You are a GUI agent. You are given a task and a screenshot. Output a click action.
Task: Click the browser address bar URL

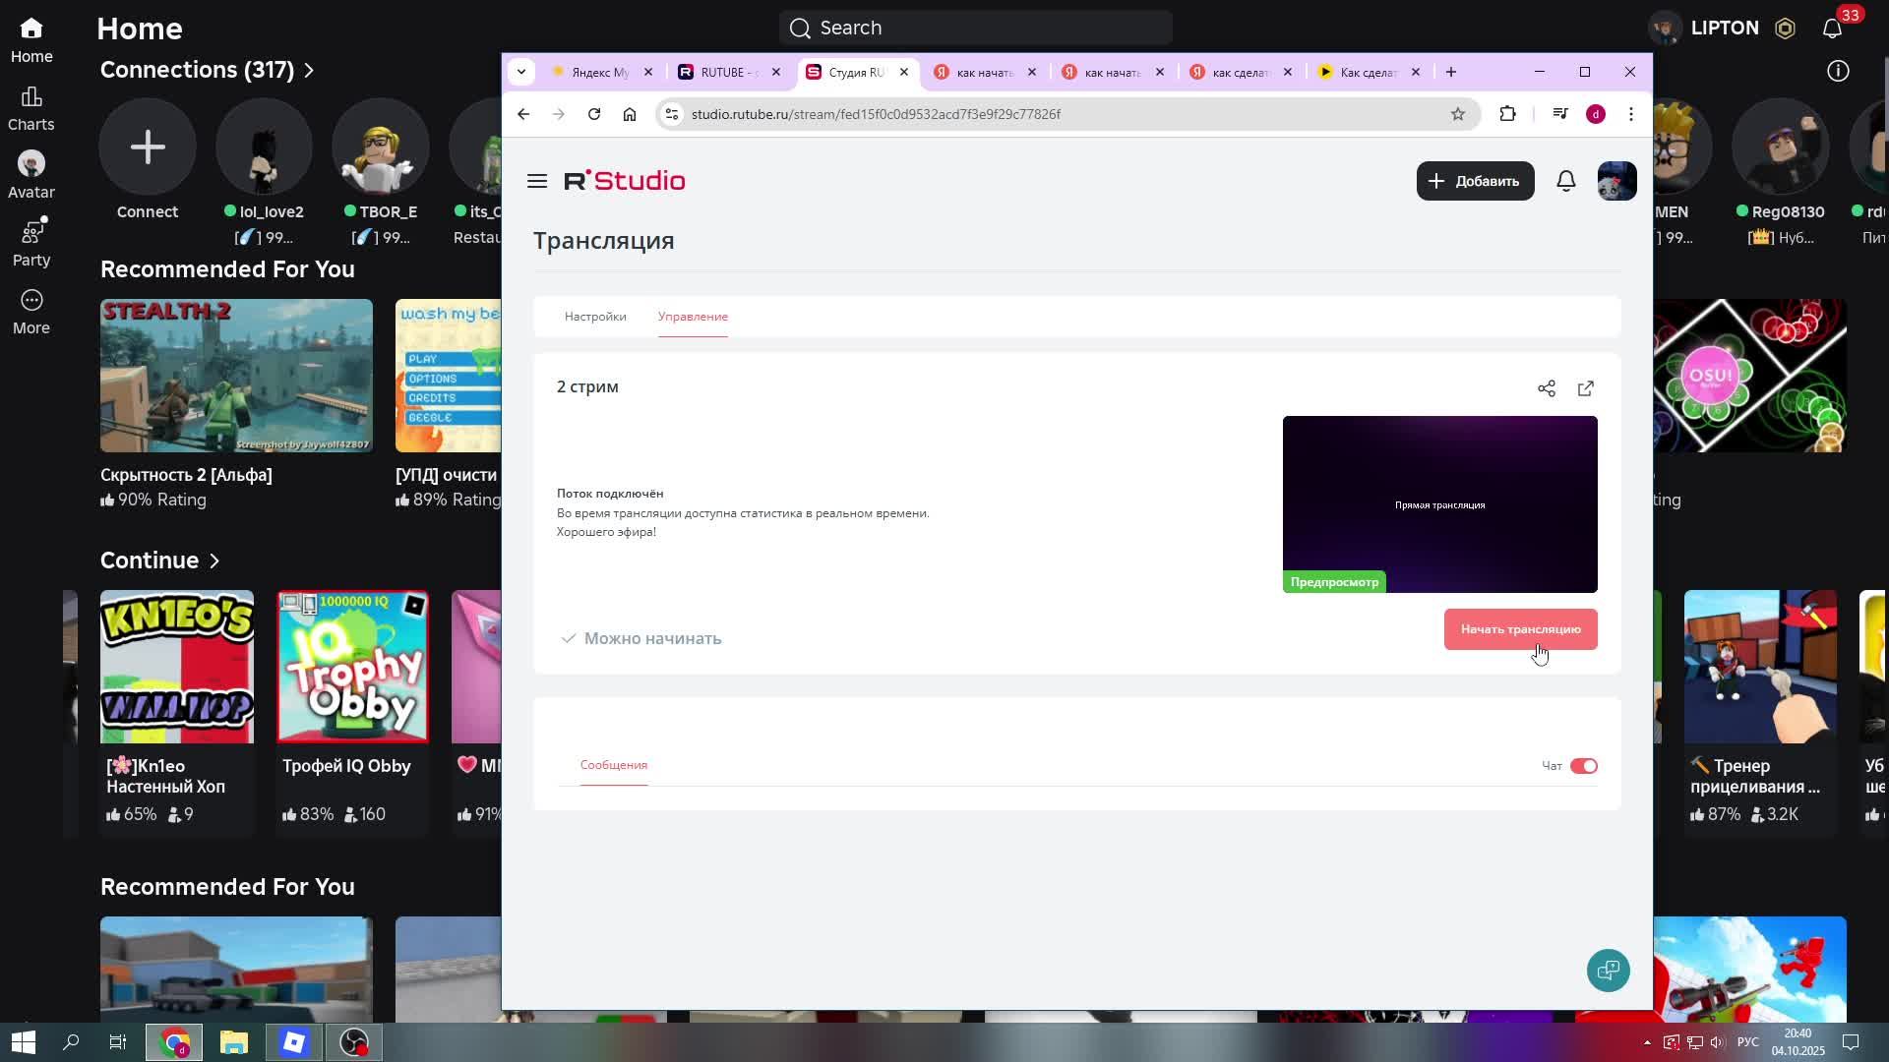click(876, 114)
